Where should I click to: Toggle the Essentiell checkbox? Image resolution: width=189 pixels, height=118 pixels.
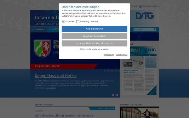[x=63, y=21]
